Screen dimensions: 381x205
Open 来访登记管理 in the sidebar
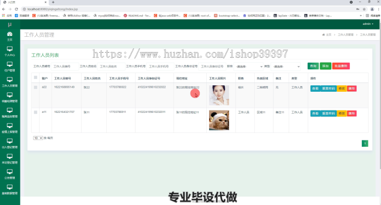(10, 159)
